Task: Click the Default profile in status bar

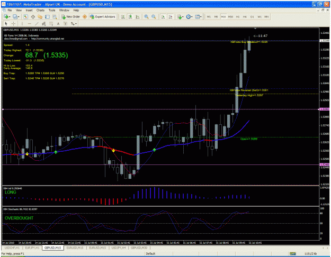Action: tap(151, 254)
